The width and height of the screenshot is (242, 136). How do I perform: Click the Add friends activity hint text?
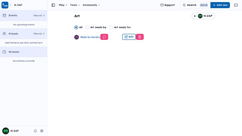pos(24,43)
